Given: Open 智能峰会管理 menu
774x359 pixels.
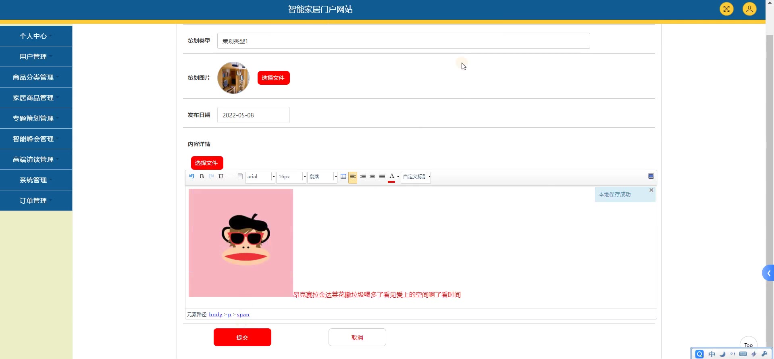Looking at the screenshot, I should point(36,139).
